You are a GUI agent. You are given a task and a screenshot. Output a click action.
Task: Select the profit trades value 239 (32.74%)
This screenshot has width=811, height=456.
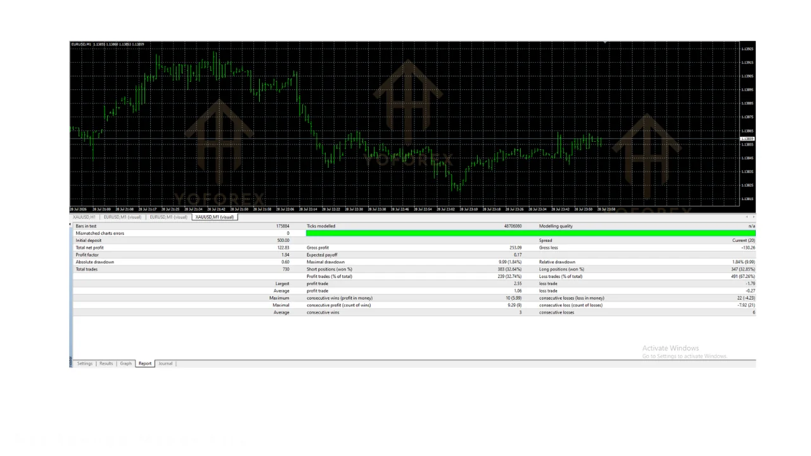point(510,277)
